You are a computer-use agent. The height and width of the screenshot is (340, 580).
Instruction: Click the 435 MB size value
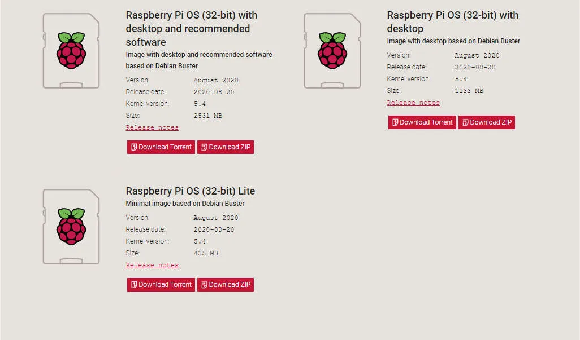pos(206,253)
